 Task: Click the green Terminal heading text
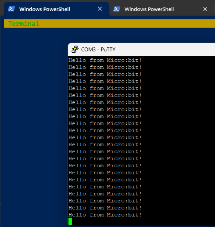pos(24,24)
